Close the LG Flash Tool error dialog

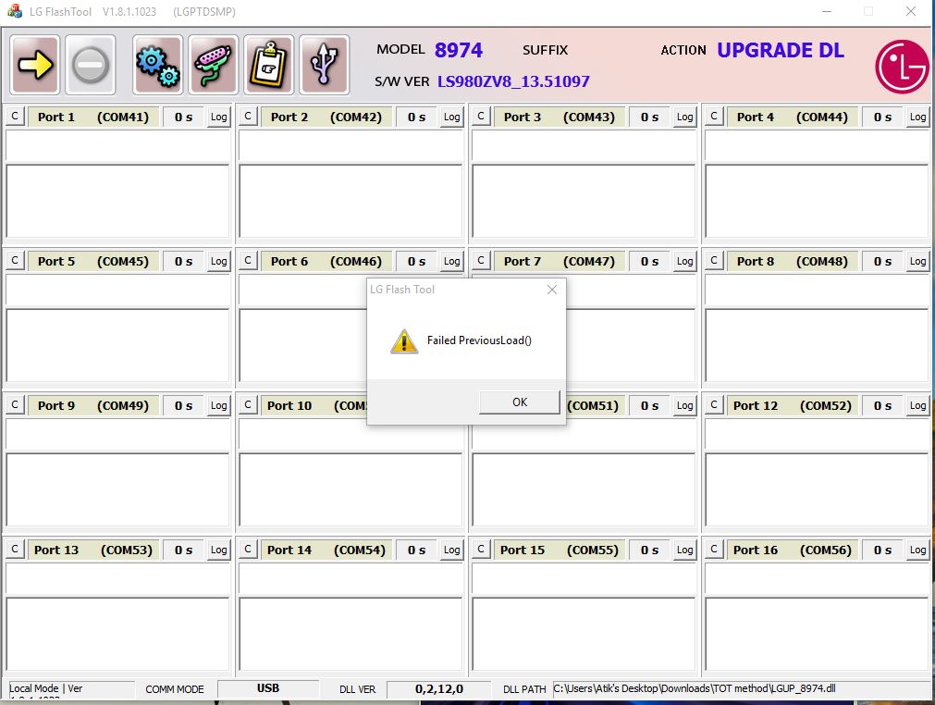(551, 290)
